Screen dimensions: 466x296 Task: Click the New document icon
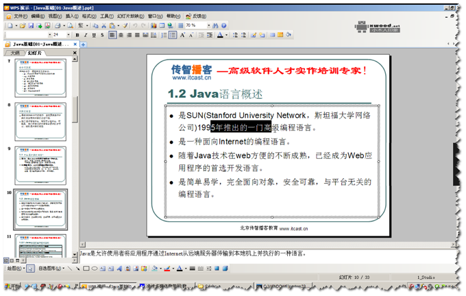point(10,26)
